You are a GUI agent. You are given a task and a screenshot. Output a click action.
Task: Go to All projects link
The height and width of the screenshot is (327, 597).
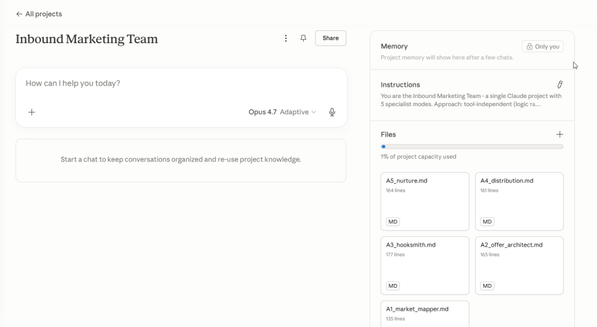coord(43,14)
